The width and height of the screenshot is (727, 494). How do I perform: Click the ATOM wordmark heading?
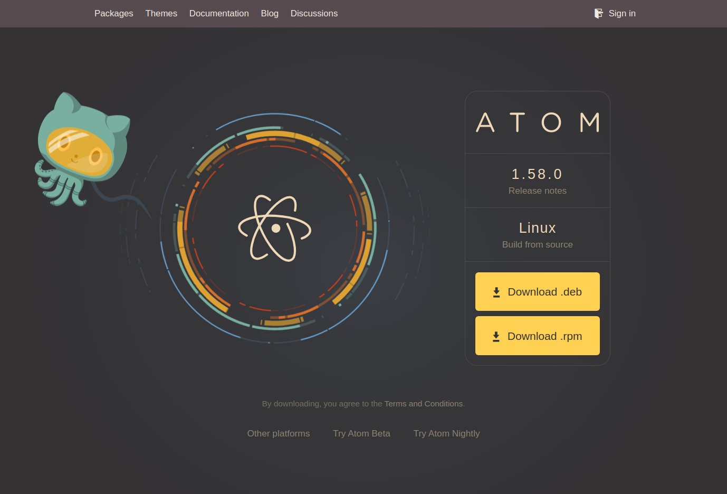537,122
